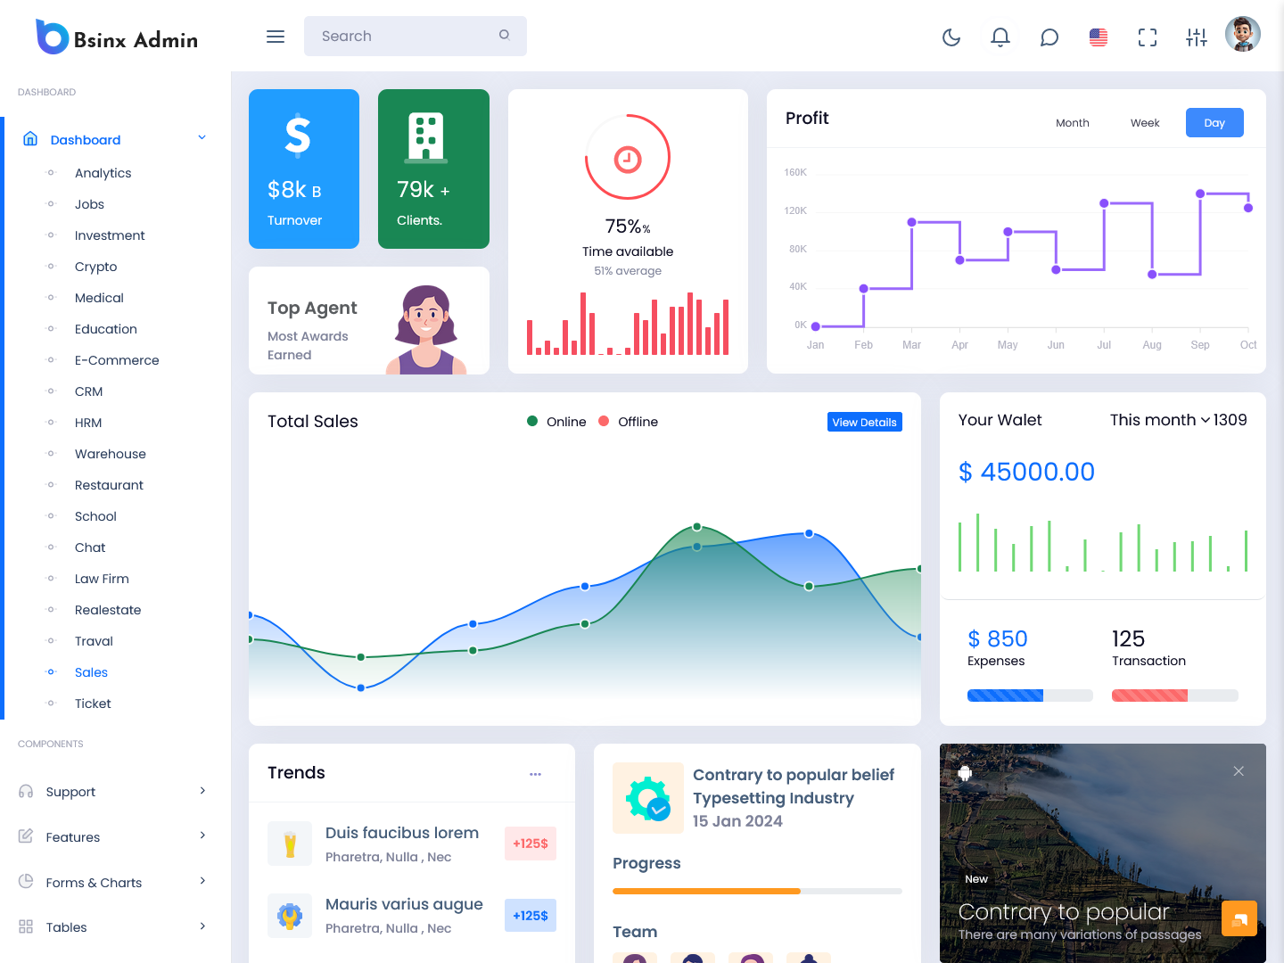Click the orange chat button
This screenshot has height=963, width=1284.
pyautogui.click(x=1239, y=918)
